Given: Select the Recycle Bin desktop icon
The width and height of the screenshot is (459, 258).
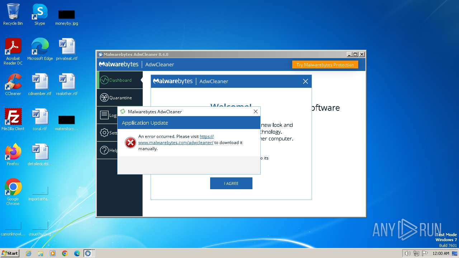Looking at the screenshot, I should [x=13, y=15].
